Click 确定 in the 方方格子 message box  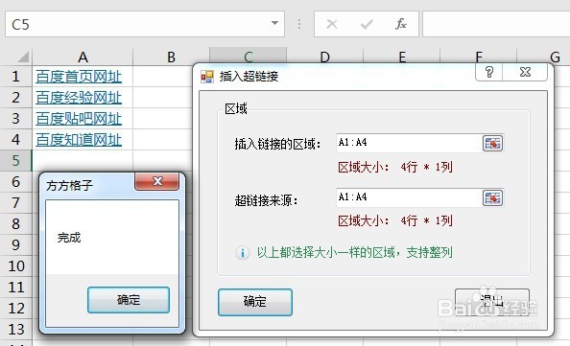click(x=129, y=300)
